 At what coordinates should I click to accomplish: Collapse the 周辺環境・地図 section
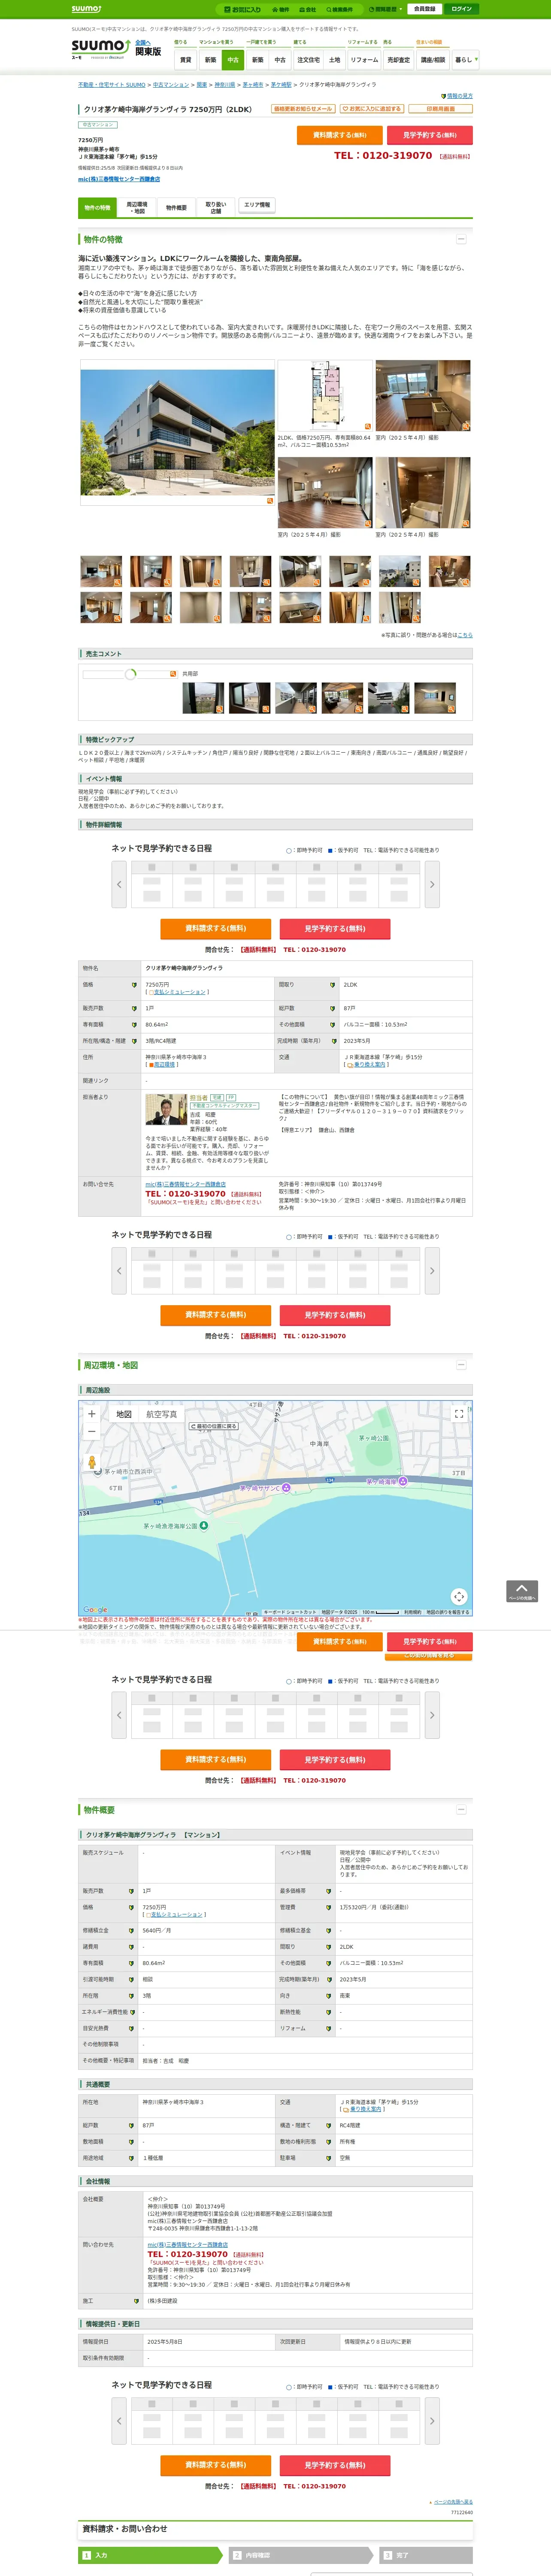click(461, 1364)
